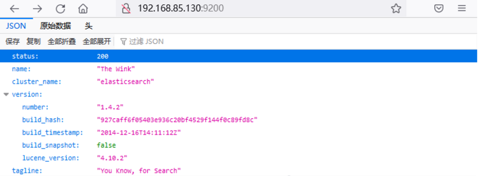Click 全部展开 to expand all

97,41
